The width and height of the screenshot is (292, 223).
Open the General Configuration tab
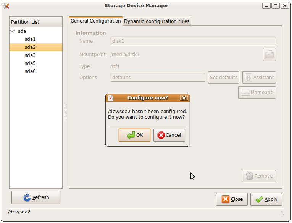click(x=96, y=21)
